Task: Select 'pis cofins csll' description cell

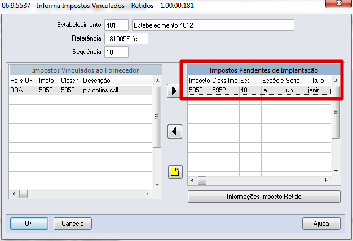Action: [x=117, y=90]
